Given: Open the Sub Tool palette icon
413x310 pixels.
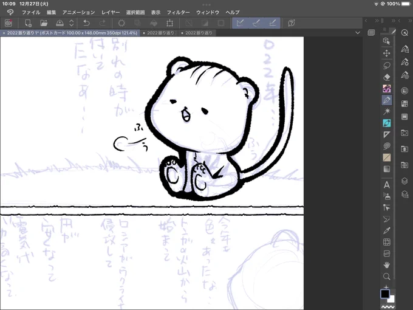Looking at the screenshot, I should (404, 49).
